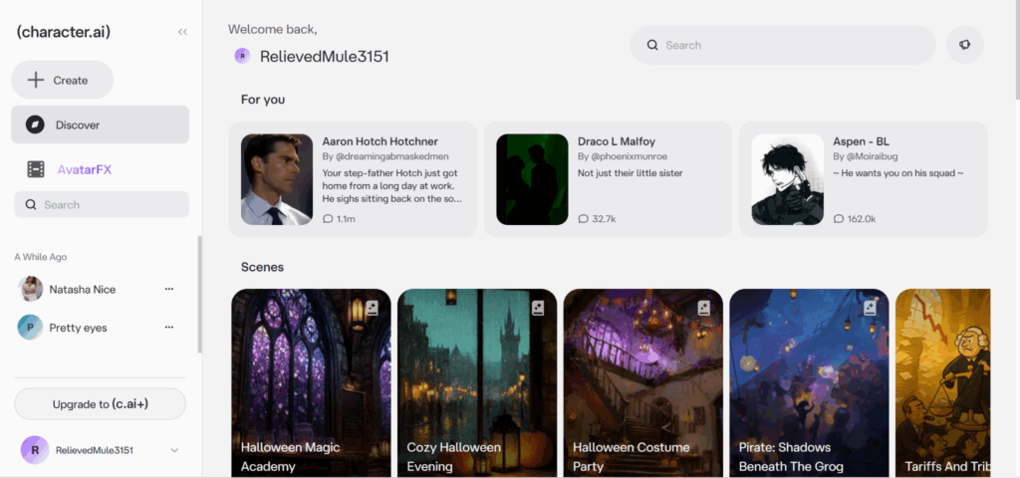Click the Upgrade to c.ai+ button
This screenshot has height=478, width=1020.
tap(100, 404)
